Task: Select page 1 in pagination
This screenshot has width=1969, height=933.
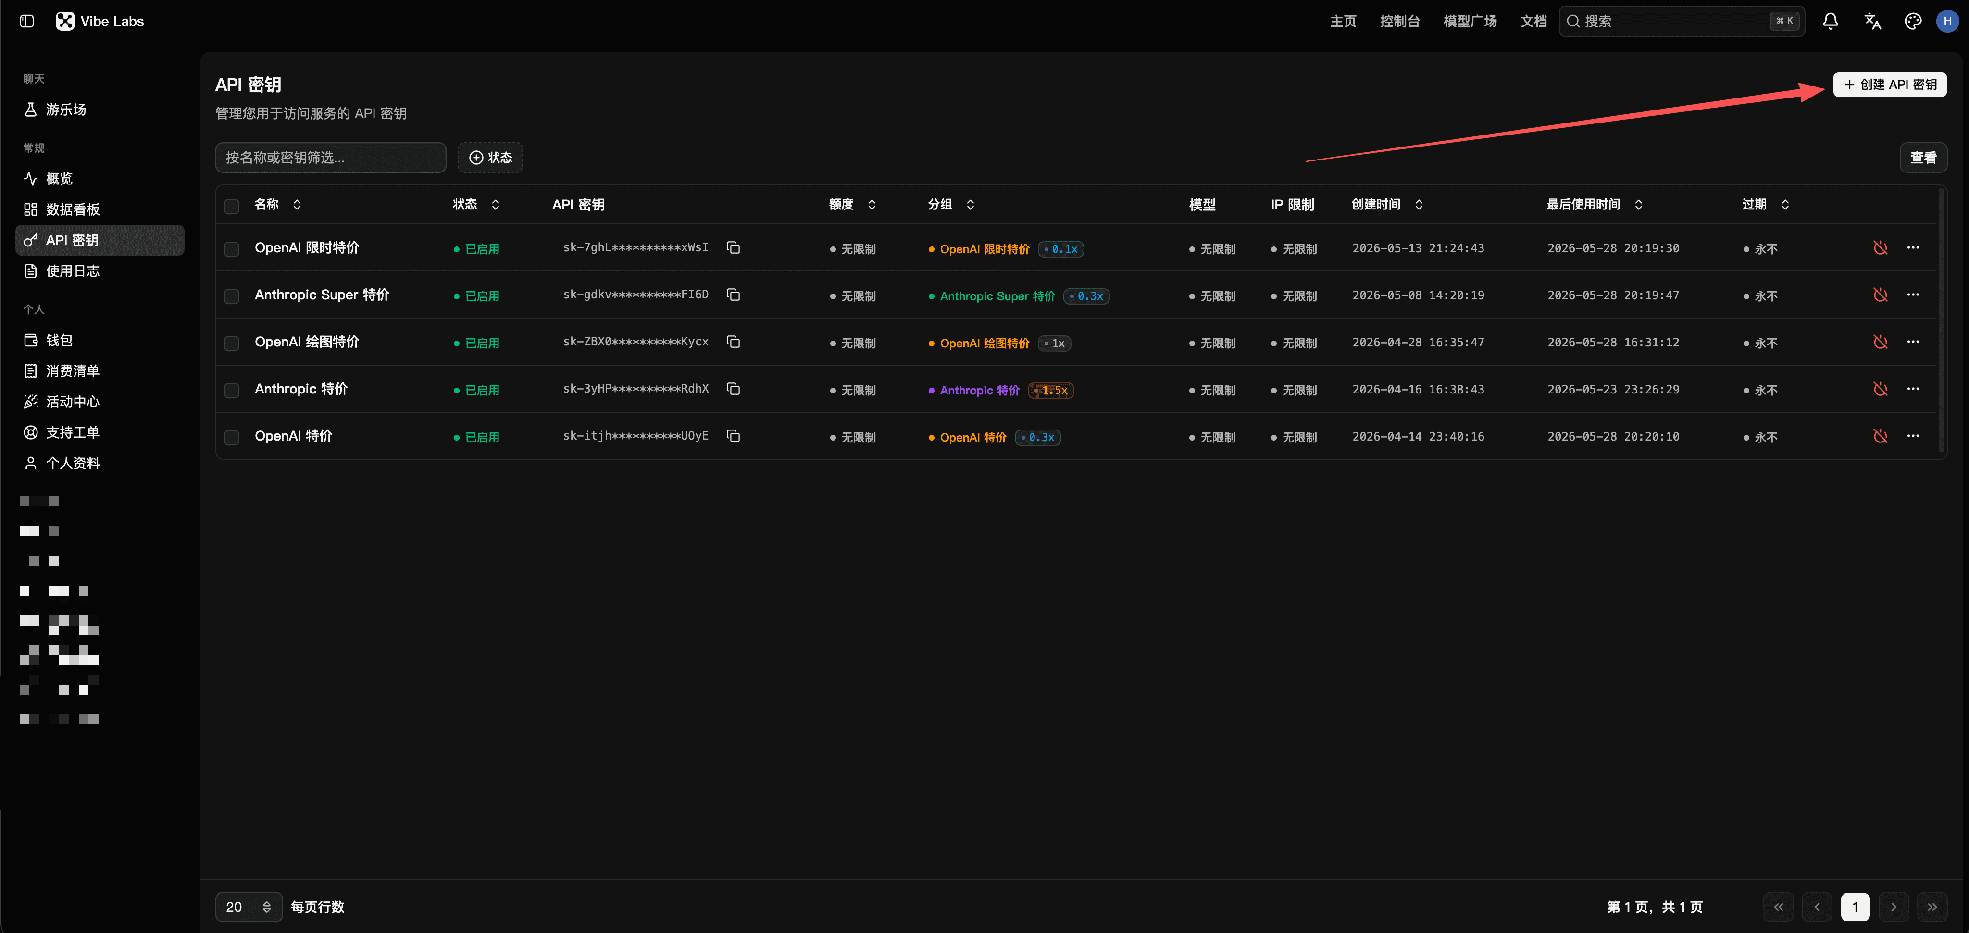Action: [1855, 907]
